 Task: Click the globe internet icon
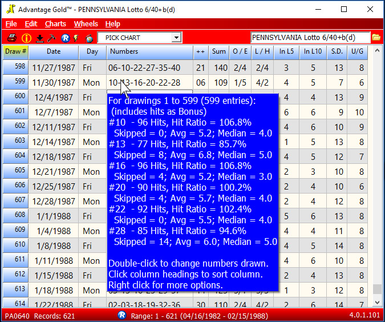89,38
